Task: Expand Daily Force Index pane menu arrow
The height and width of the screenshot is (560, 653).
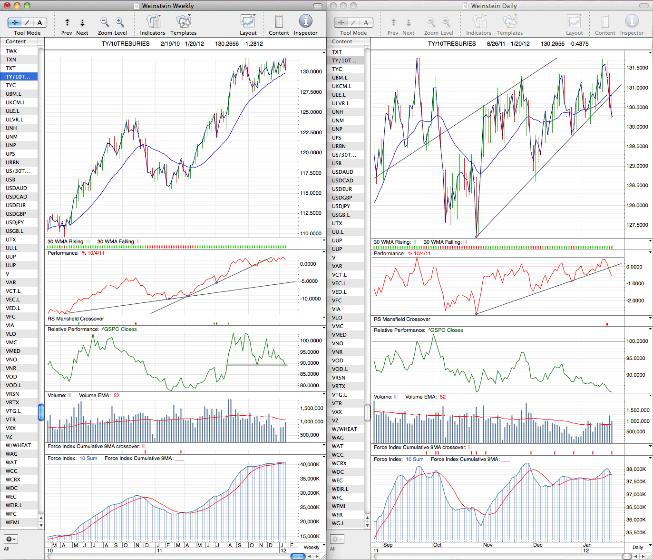Action: point(650,458)
